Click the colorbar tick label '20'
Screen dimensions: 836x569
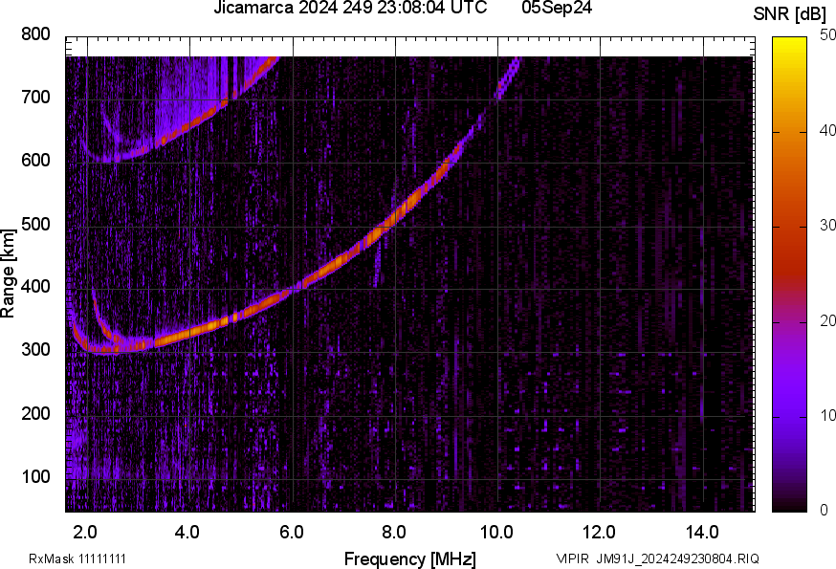point(827,320)
